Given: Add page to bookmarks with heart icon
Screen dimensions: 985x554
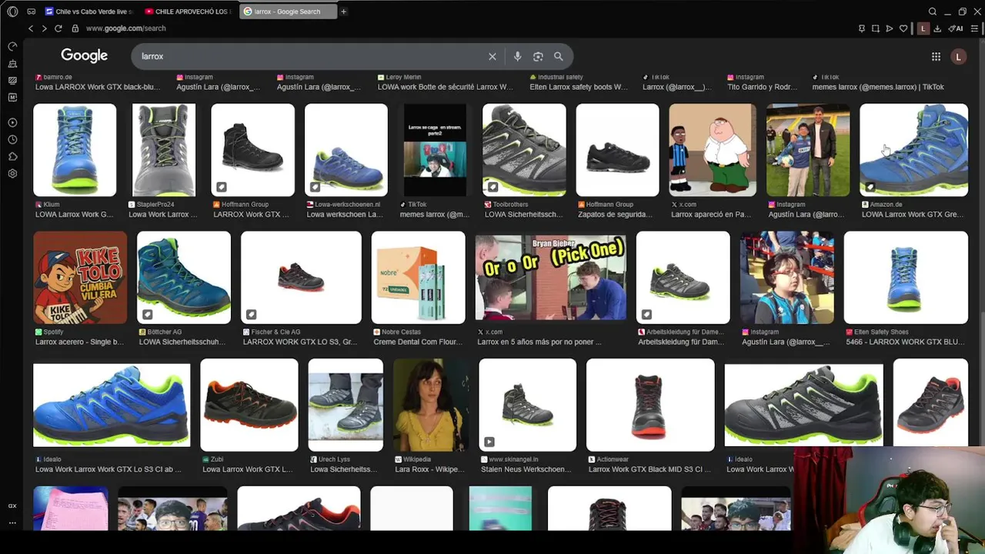Looking at the screenshot, I should tap(903, 28).
